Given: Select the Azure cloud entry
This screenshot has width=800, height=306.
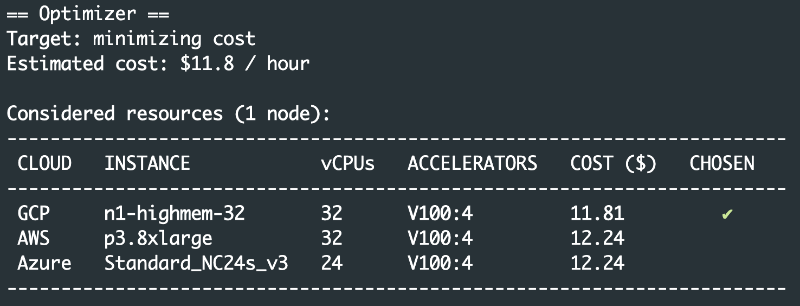Looking at the screenshot, I should (44, 263).
